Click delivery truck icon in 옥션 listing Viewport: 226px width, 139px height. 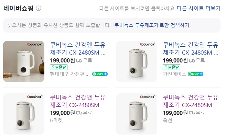pyautogui.click(x=192, y=113)
